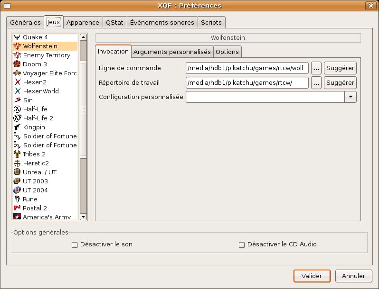Click the Ligne de commande path field
Screen dimensions: 379x289
pos(247,68)
